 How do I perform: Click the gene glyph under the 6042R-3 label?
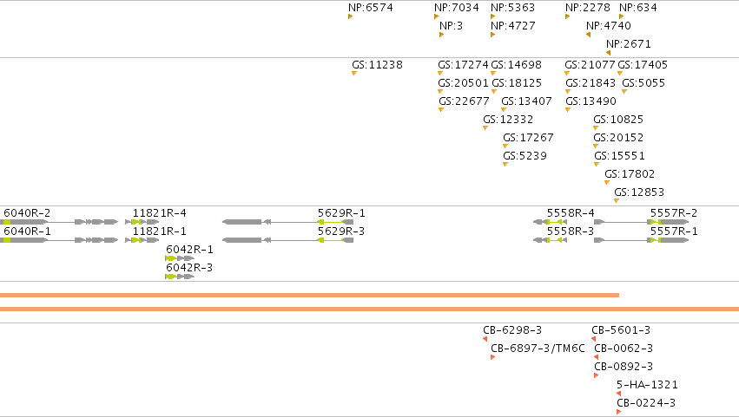click(x=180, y=277)
